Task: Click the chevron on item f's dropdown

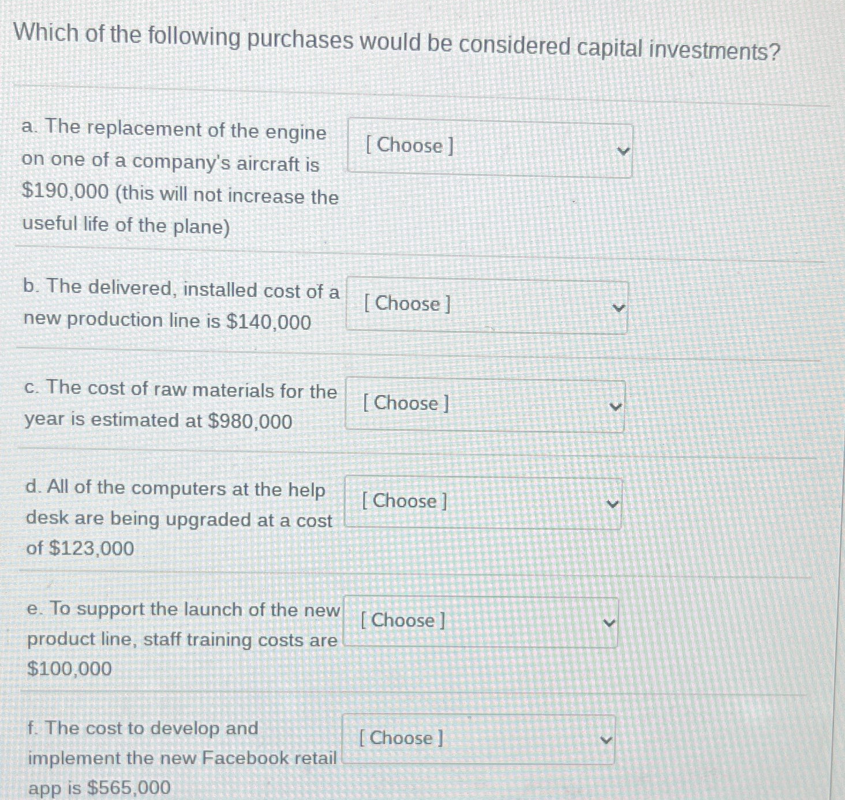Action: [x=606, y=740]
